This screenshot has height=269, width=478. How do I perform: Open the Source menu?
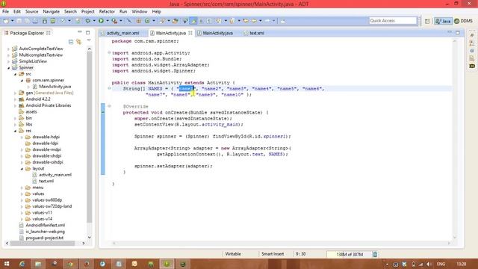[x=31, y=12]
